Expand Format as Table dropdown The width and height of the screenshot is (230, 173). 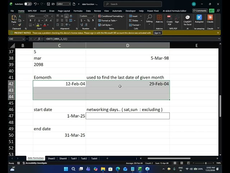point(108,21)
